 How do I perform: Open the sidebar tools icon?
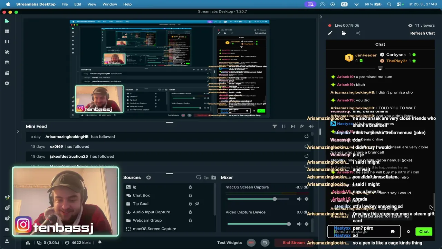click(7, 52)
